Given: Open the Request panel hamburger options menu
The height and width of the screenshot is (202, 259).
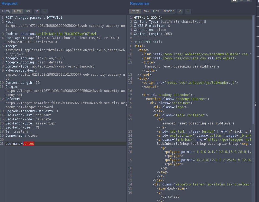Looking at the screenshot, I should [45, 11].
